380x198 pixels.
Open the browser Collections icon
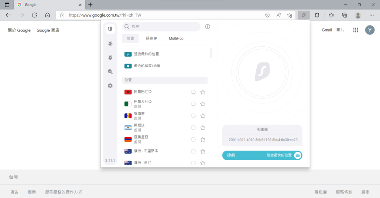pos(344,15)
